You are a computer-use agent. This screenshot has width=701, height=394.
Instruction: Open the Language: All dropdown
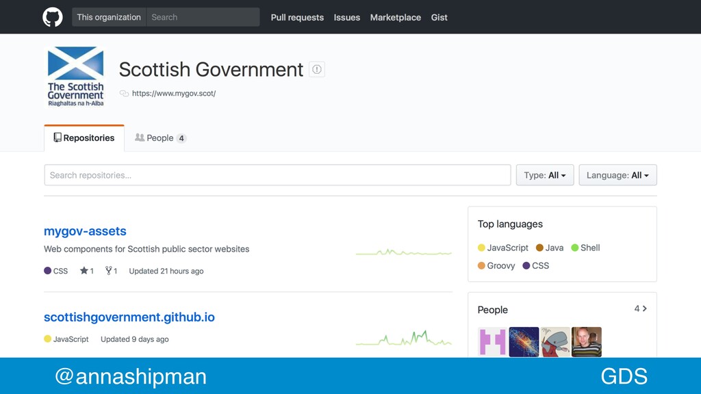(618, 175)
